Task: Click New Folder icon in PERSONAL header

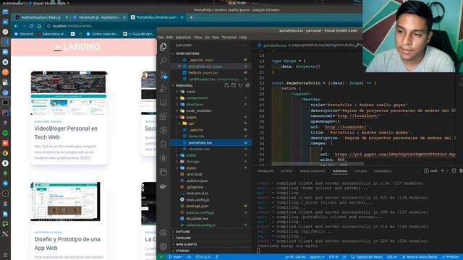Action: pyautogui.click(x=234, y=85)
